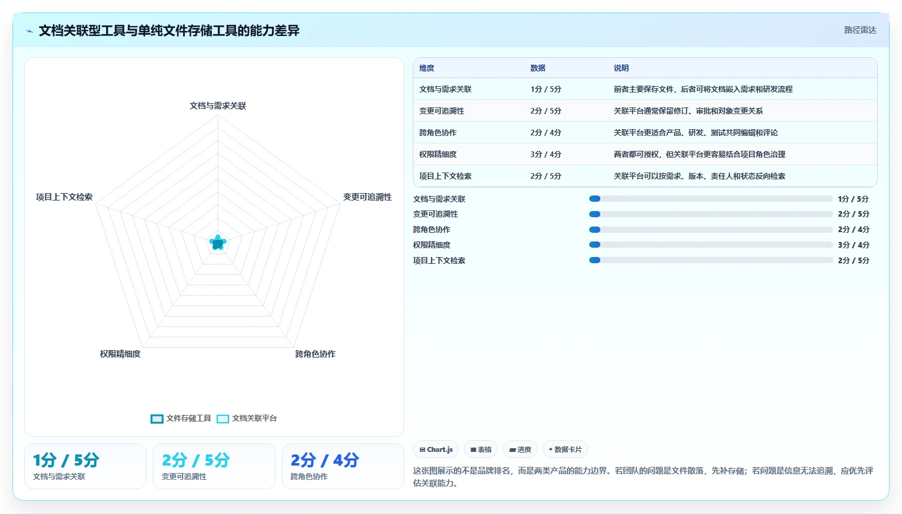Click table cell 文档与需求关联
The image size is (902, 514).
445,89
